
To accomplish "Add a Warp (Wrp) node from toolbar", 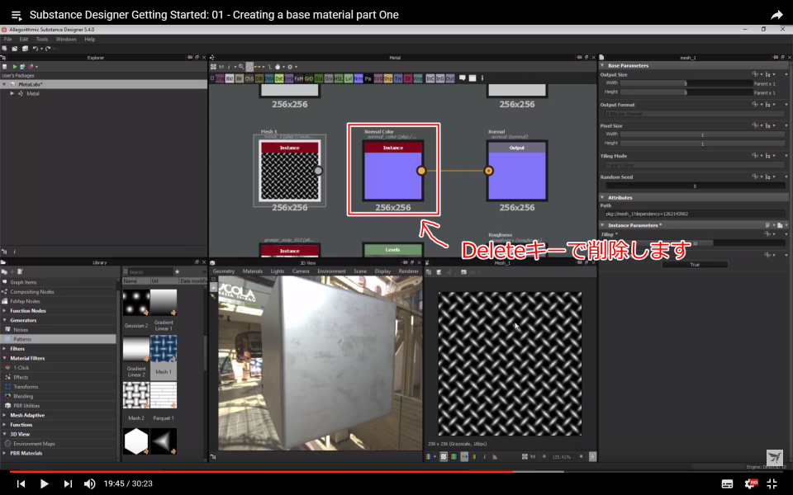I will (418, 78).
